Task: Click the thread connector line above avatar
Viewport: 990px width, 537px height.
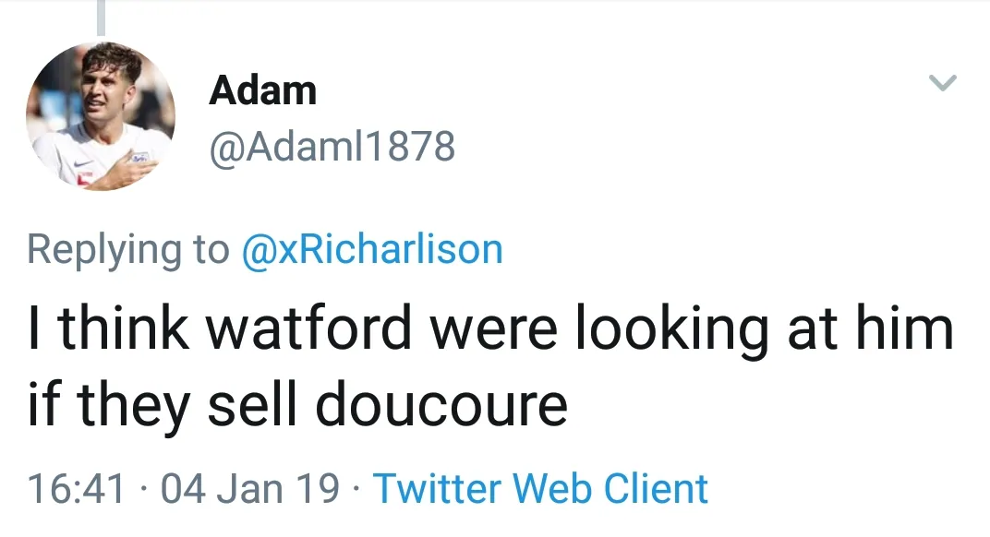Action: 101,17
